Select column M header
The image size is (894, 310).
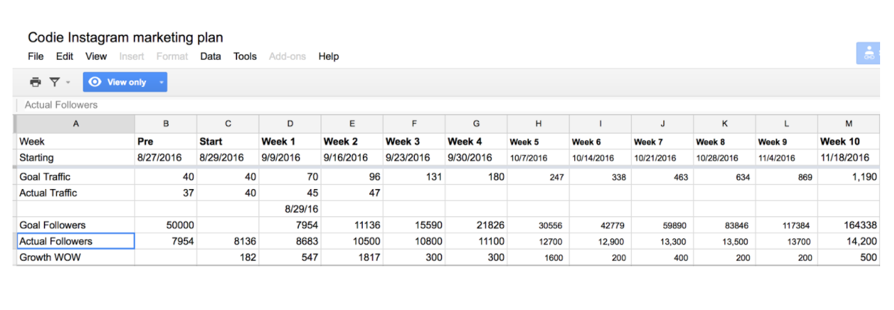(848, 124)
